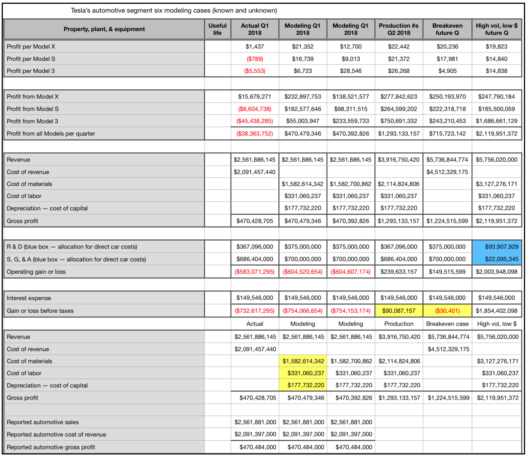Click the $19,823 cell
527x457 pixels.
(x=497, y=47)
